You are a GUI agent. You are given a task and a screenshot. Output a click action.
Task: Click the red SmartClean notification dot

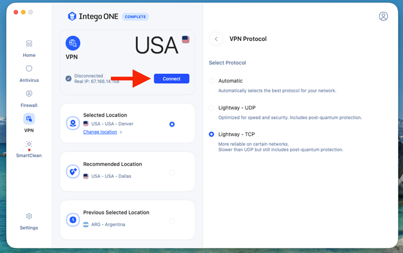(29, 150)
